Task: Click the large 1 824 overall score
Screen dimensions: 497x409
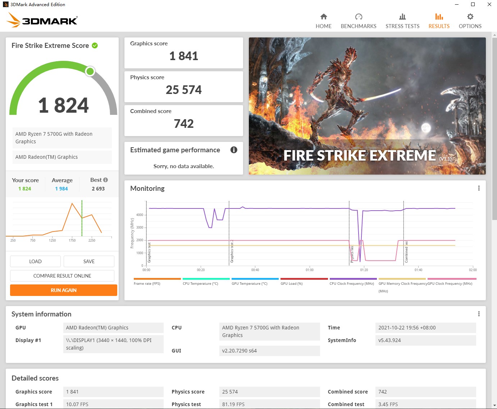Action: click(63, 105)
